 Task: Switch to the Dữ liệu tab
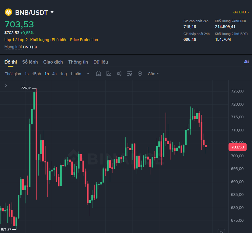101,62
